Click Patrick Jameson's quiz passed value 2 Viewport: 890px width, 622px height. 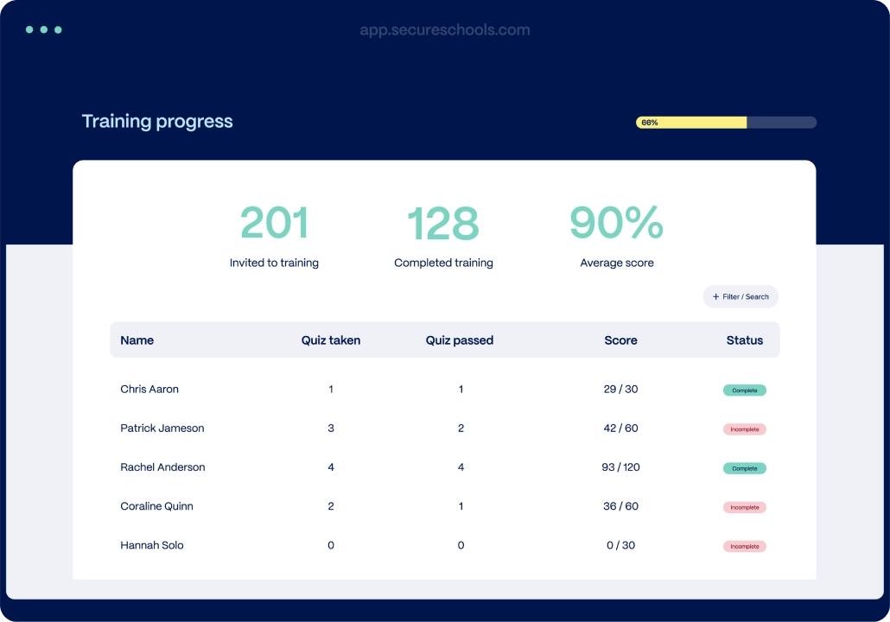[x=461, y=428]
